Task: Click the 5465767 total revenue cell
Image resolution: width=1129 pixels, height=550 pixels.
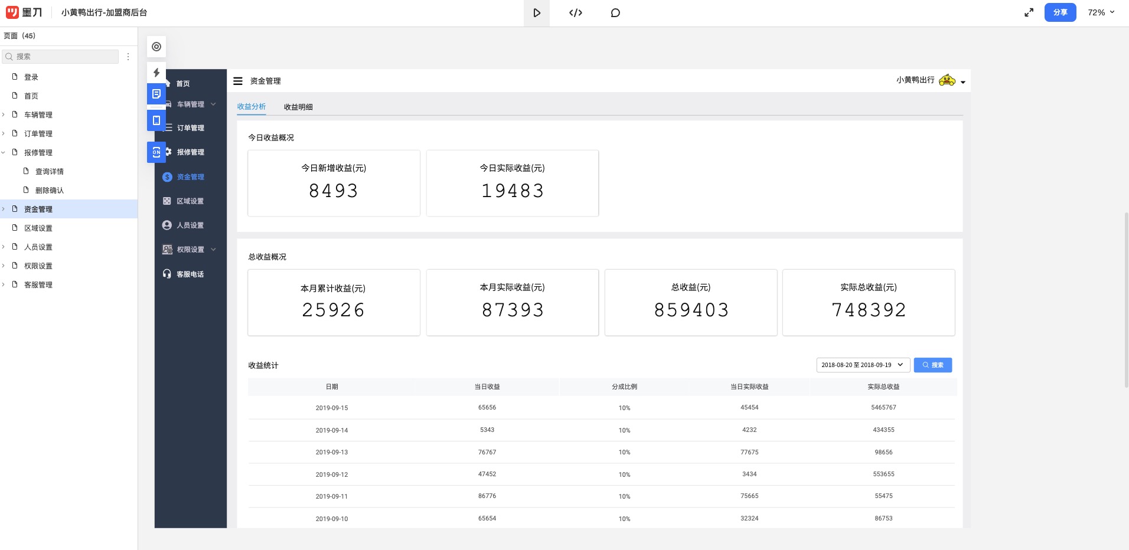Action: coord(883,407)
